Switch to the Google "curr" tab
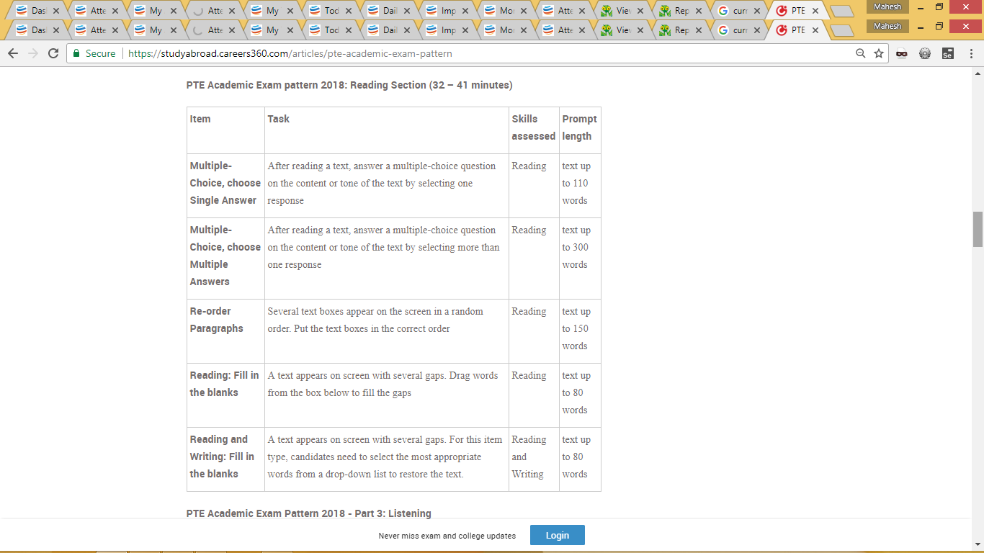Image resolution: width=984 pixels, height=553 pixels. (x=738, y=30)
